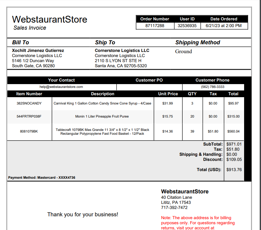Click footer phone 717-392-7472
This screenshot has width=261, height=230.
point(174,207)
